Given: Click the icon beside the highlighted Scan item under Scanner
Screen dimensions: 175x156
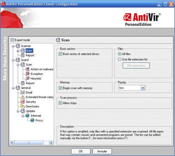Looking at the screenshot, I should 22,50.
